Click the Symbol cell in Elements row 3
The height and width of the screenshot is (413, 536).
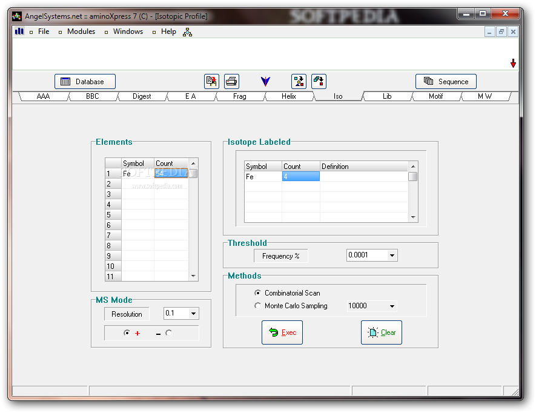tap(137, 194)
